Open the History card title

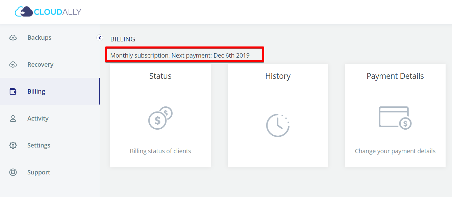(278, 76)
